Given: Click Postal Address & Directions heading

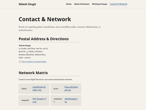Looking at the screenshot, I should [x=44, y=39].
